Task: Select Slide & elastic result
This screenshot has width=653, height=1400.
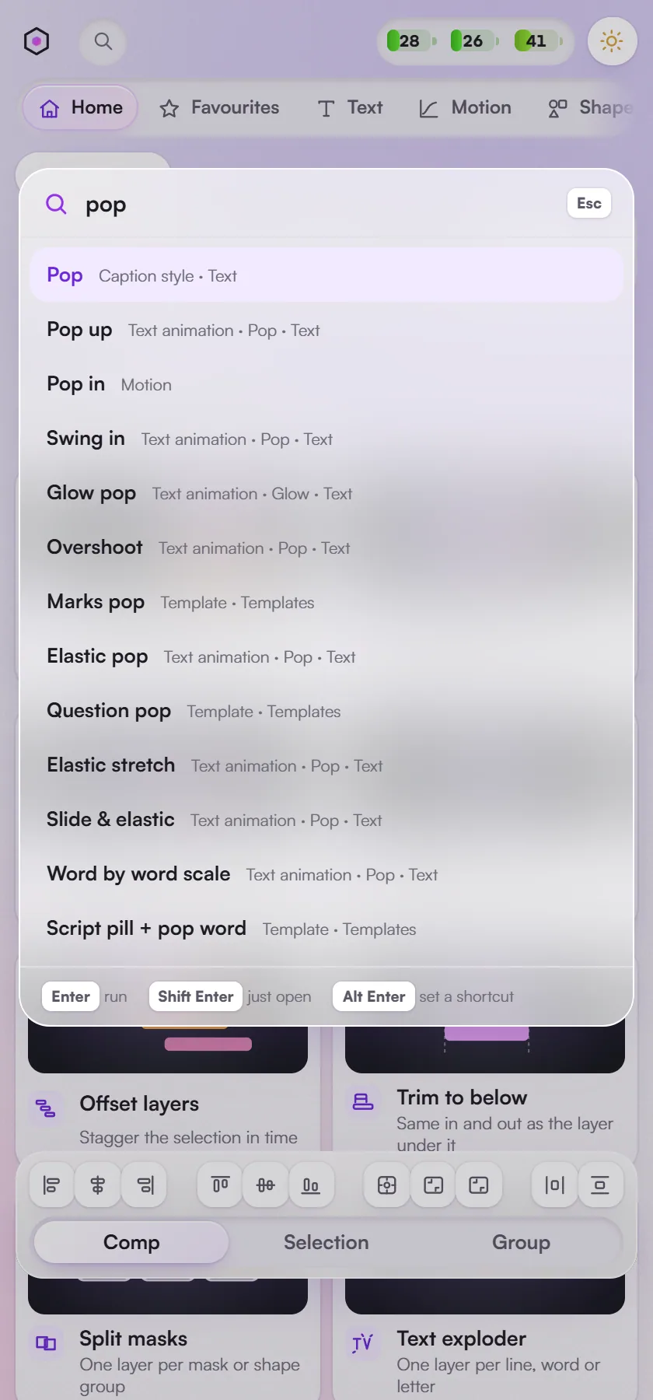Action: pos(326,820)
